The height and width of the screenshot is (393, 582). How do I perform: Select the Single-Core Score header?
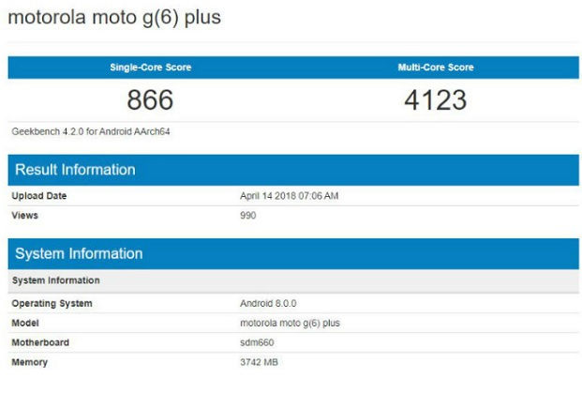point(151,68)
